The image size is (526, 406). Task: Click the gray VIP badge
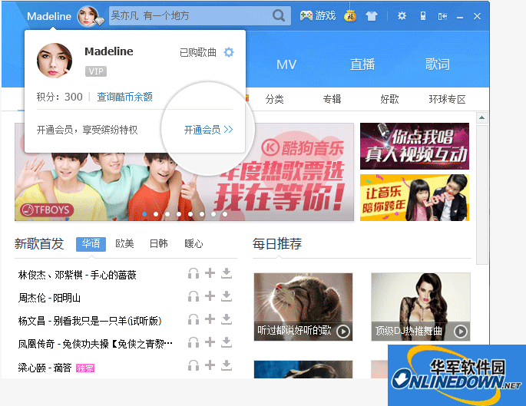tap(96, 71)
